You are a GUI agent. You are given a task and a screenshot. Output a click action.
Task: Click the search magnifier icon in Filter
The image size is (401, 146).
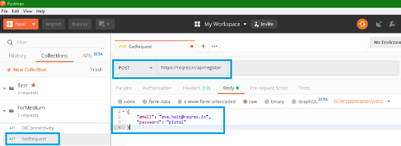[10, 42]
